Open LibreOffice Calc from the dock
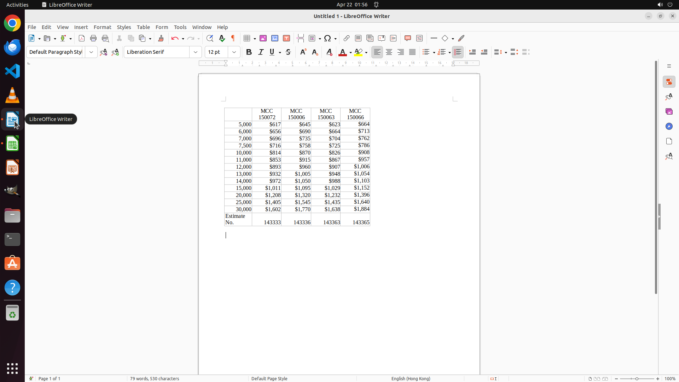The height and width of the screenshot is (382, 679). (x=12, y=144)
